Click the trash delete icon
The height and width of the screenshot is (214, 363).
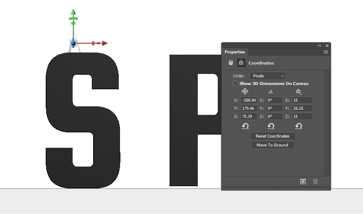point(315,182)
